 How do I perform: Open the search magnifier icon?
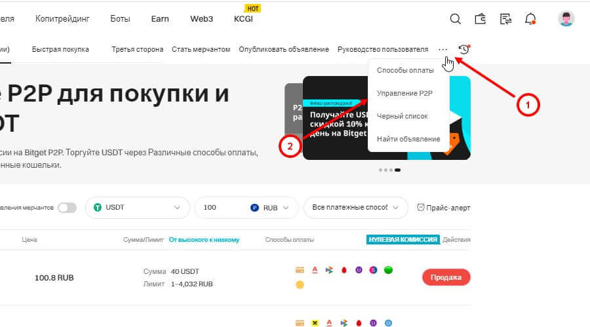click(x=456, y=19)
